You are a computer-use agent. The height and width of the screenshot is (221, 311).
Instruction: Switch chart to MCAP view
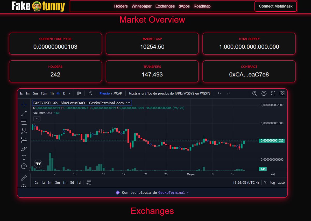point(118,93)
